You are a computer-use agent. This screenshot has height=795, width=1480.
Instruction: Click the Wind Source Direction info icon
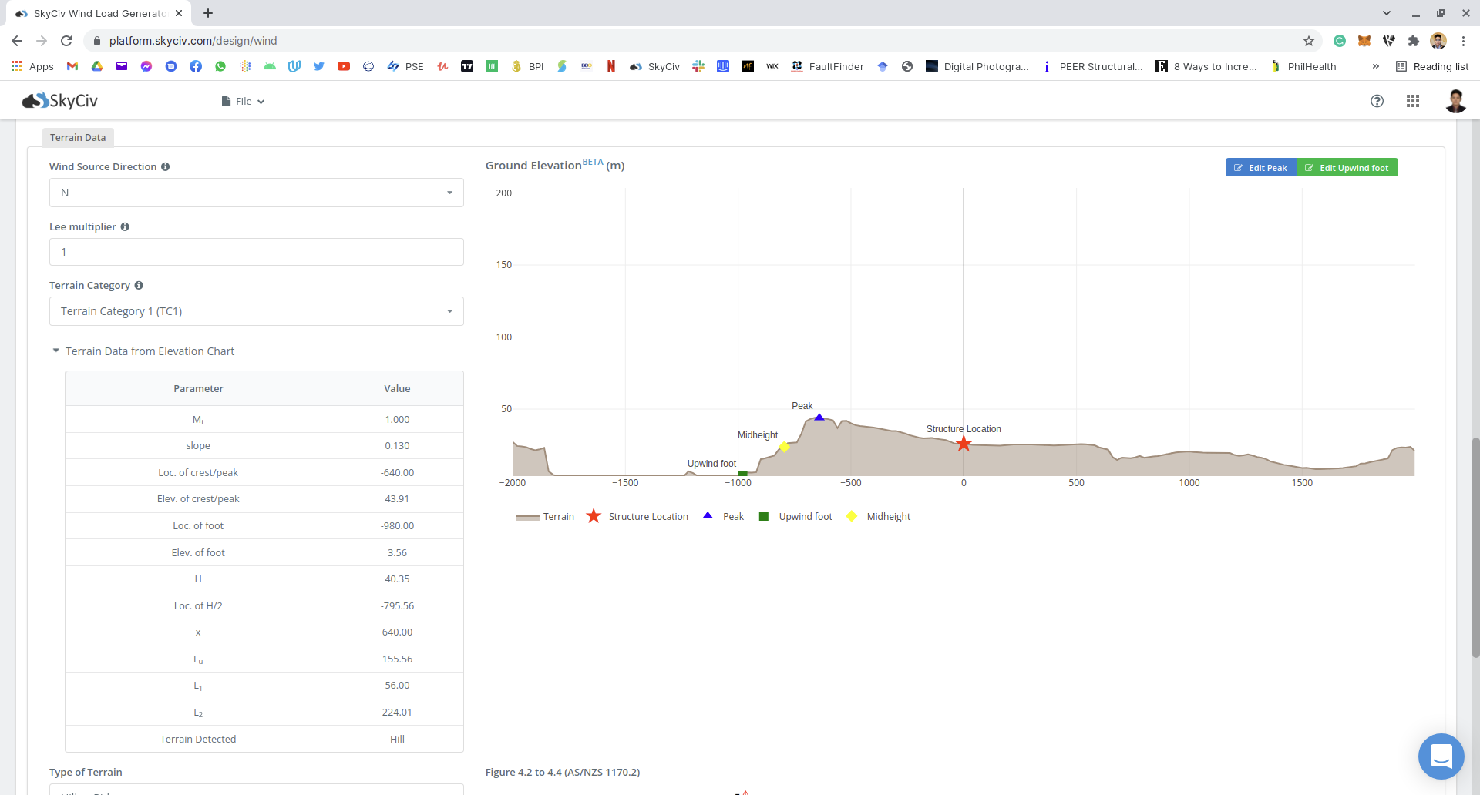[166, 167]
